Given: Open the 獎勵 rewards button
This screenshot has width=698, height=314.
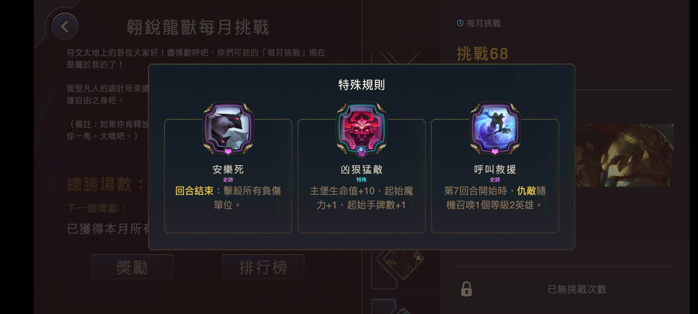Looking at the screenshot, I should pyautogui.click(x=132, y=267).
